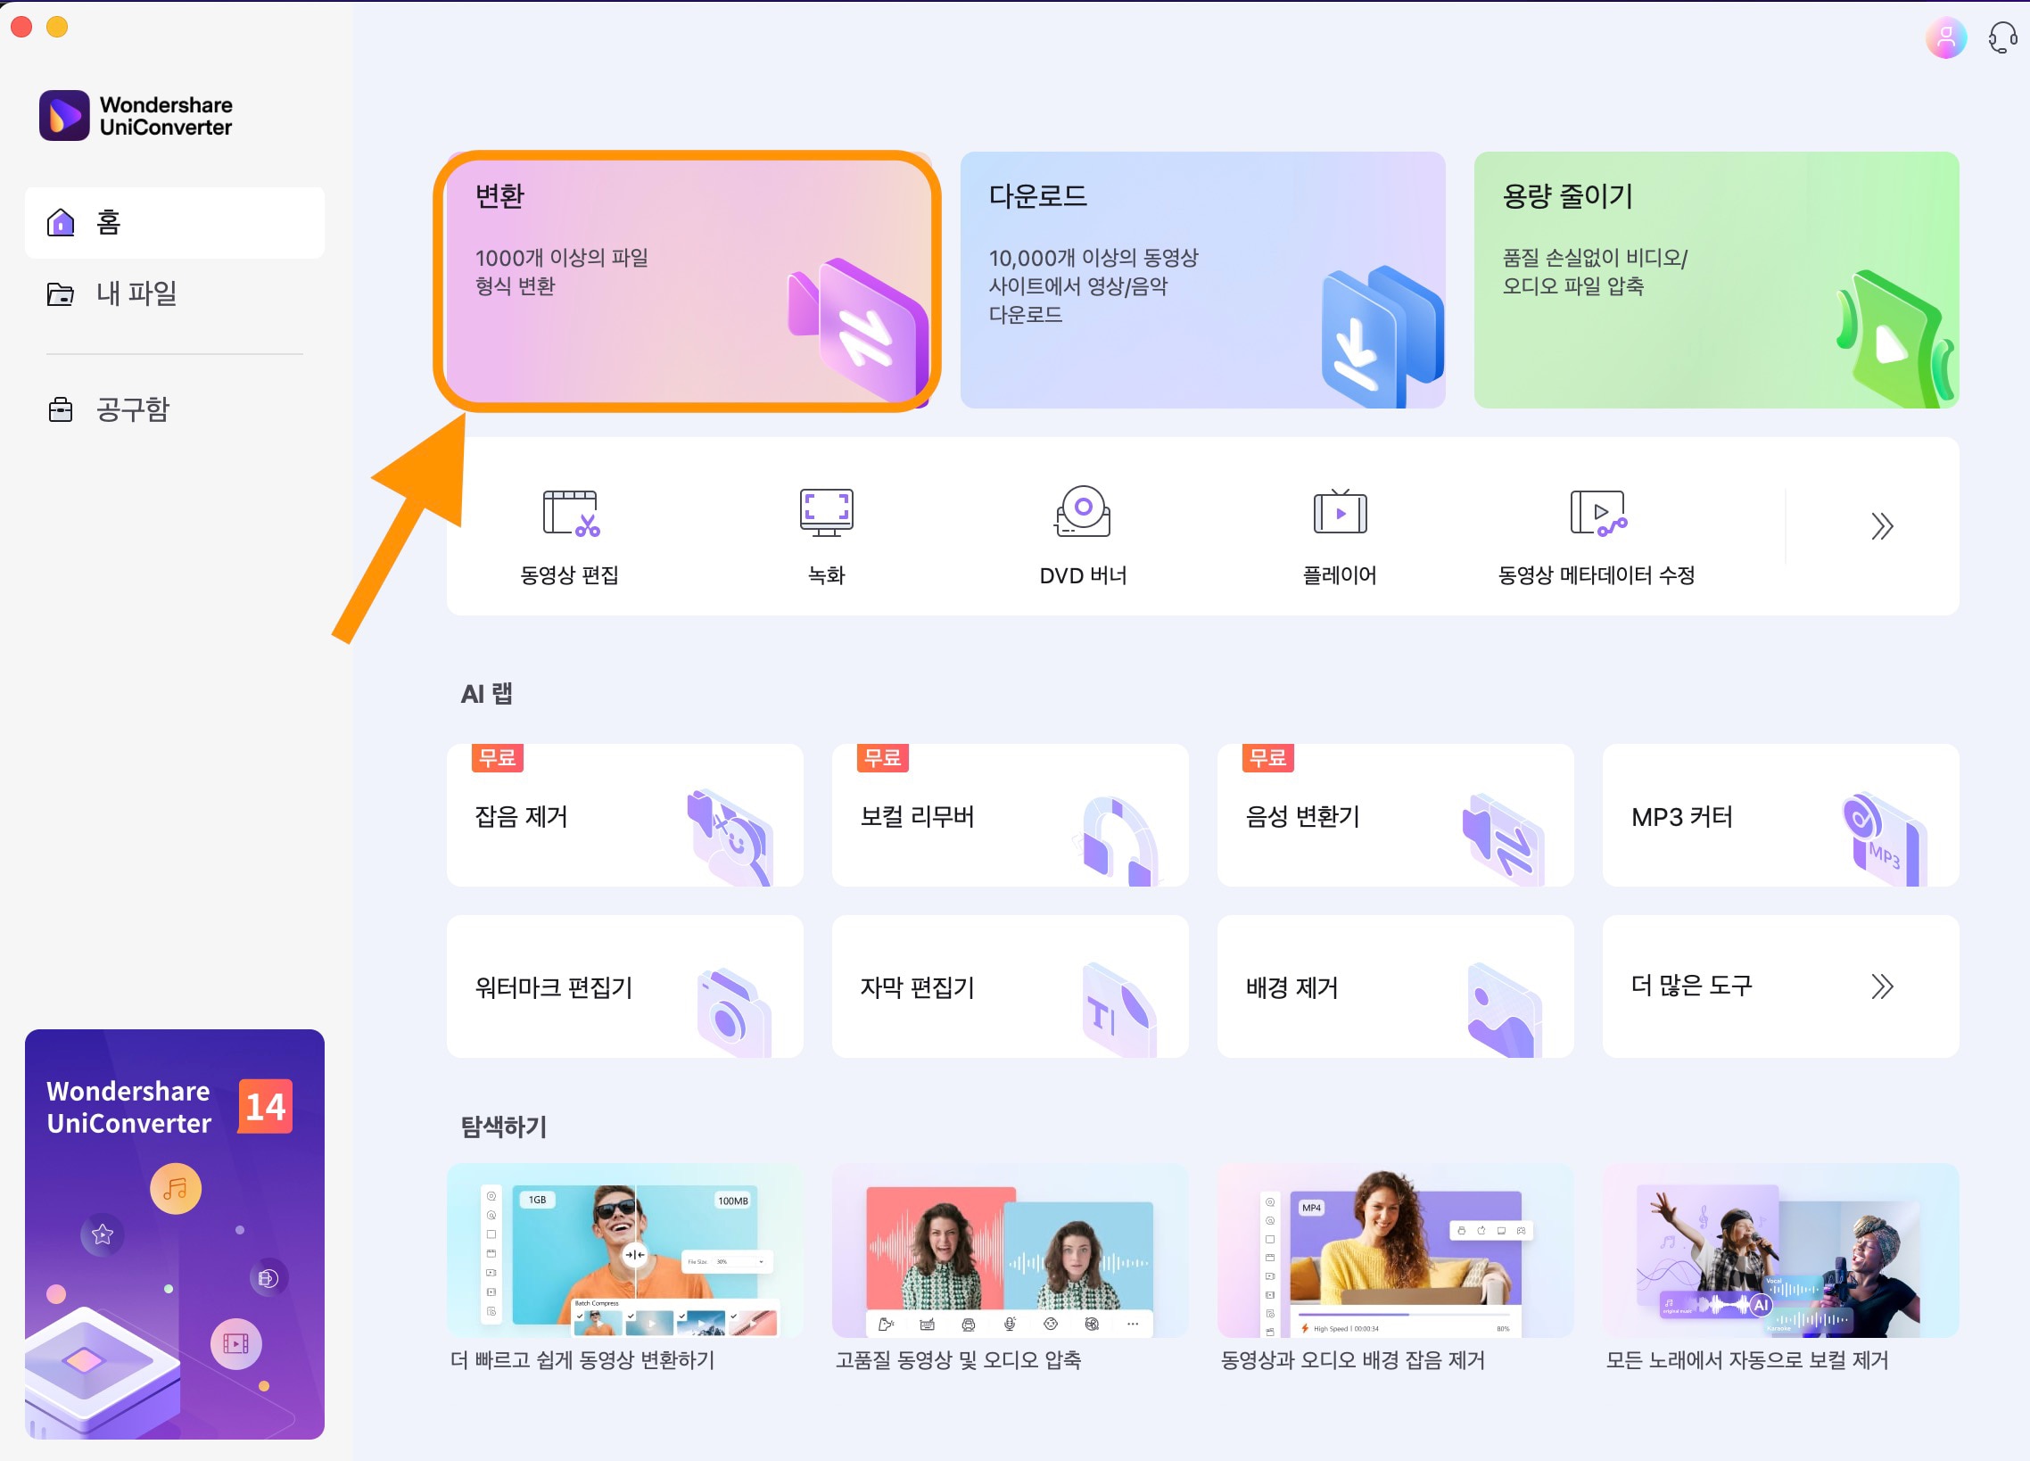Click the 무료 badge on 음성 변환기
Image resolution: width=2030 pixels, height=1461 pixels.
[1268, 758]
